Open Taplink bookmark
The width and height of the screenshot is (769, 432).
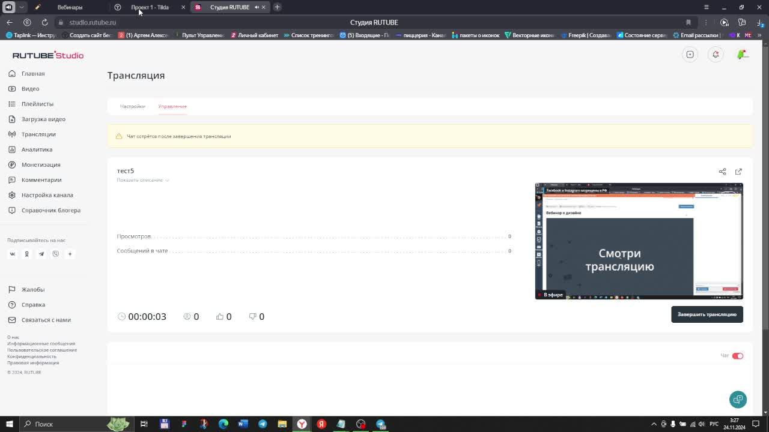click(x=31, y=35)
